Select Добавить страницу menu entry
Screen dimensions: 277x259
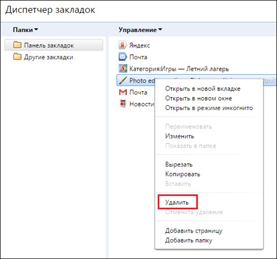click(194, 231)
